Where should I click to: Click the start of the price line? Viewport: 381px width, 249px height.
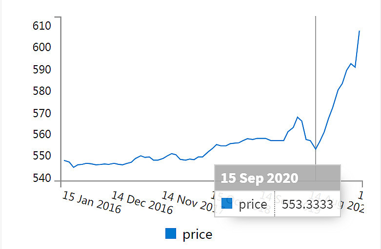[x=64, y=160]
